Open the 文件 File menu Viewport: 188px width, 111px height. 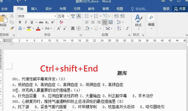4,9
